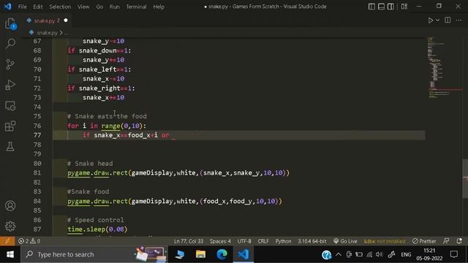This screenshot has width=468, height=263.
Task: Open the Run menu
Action: click(114, 7)
